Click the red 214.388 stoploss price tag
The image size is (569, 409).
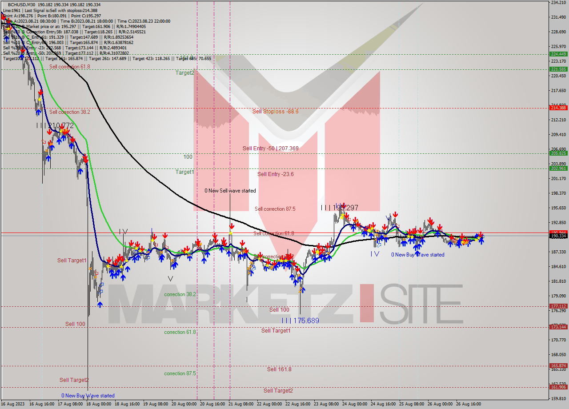[558, 108]
